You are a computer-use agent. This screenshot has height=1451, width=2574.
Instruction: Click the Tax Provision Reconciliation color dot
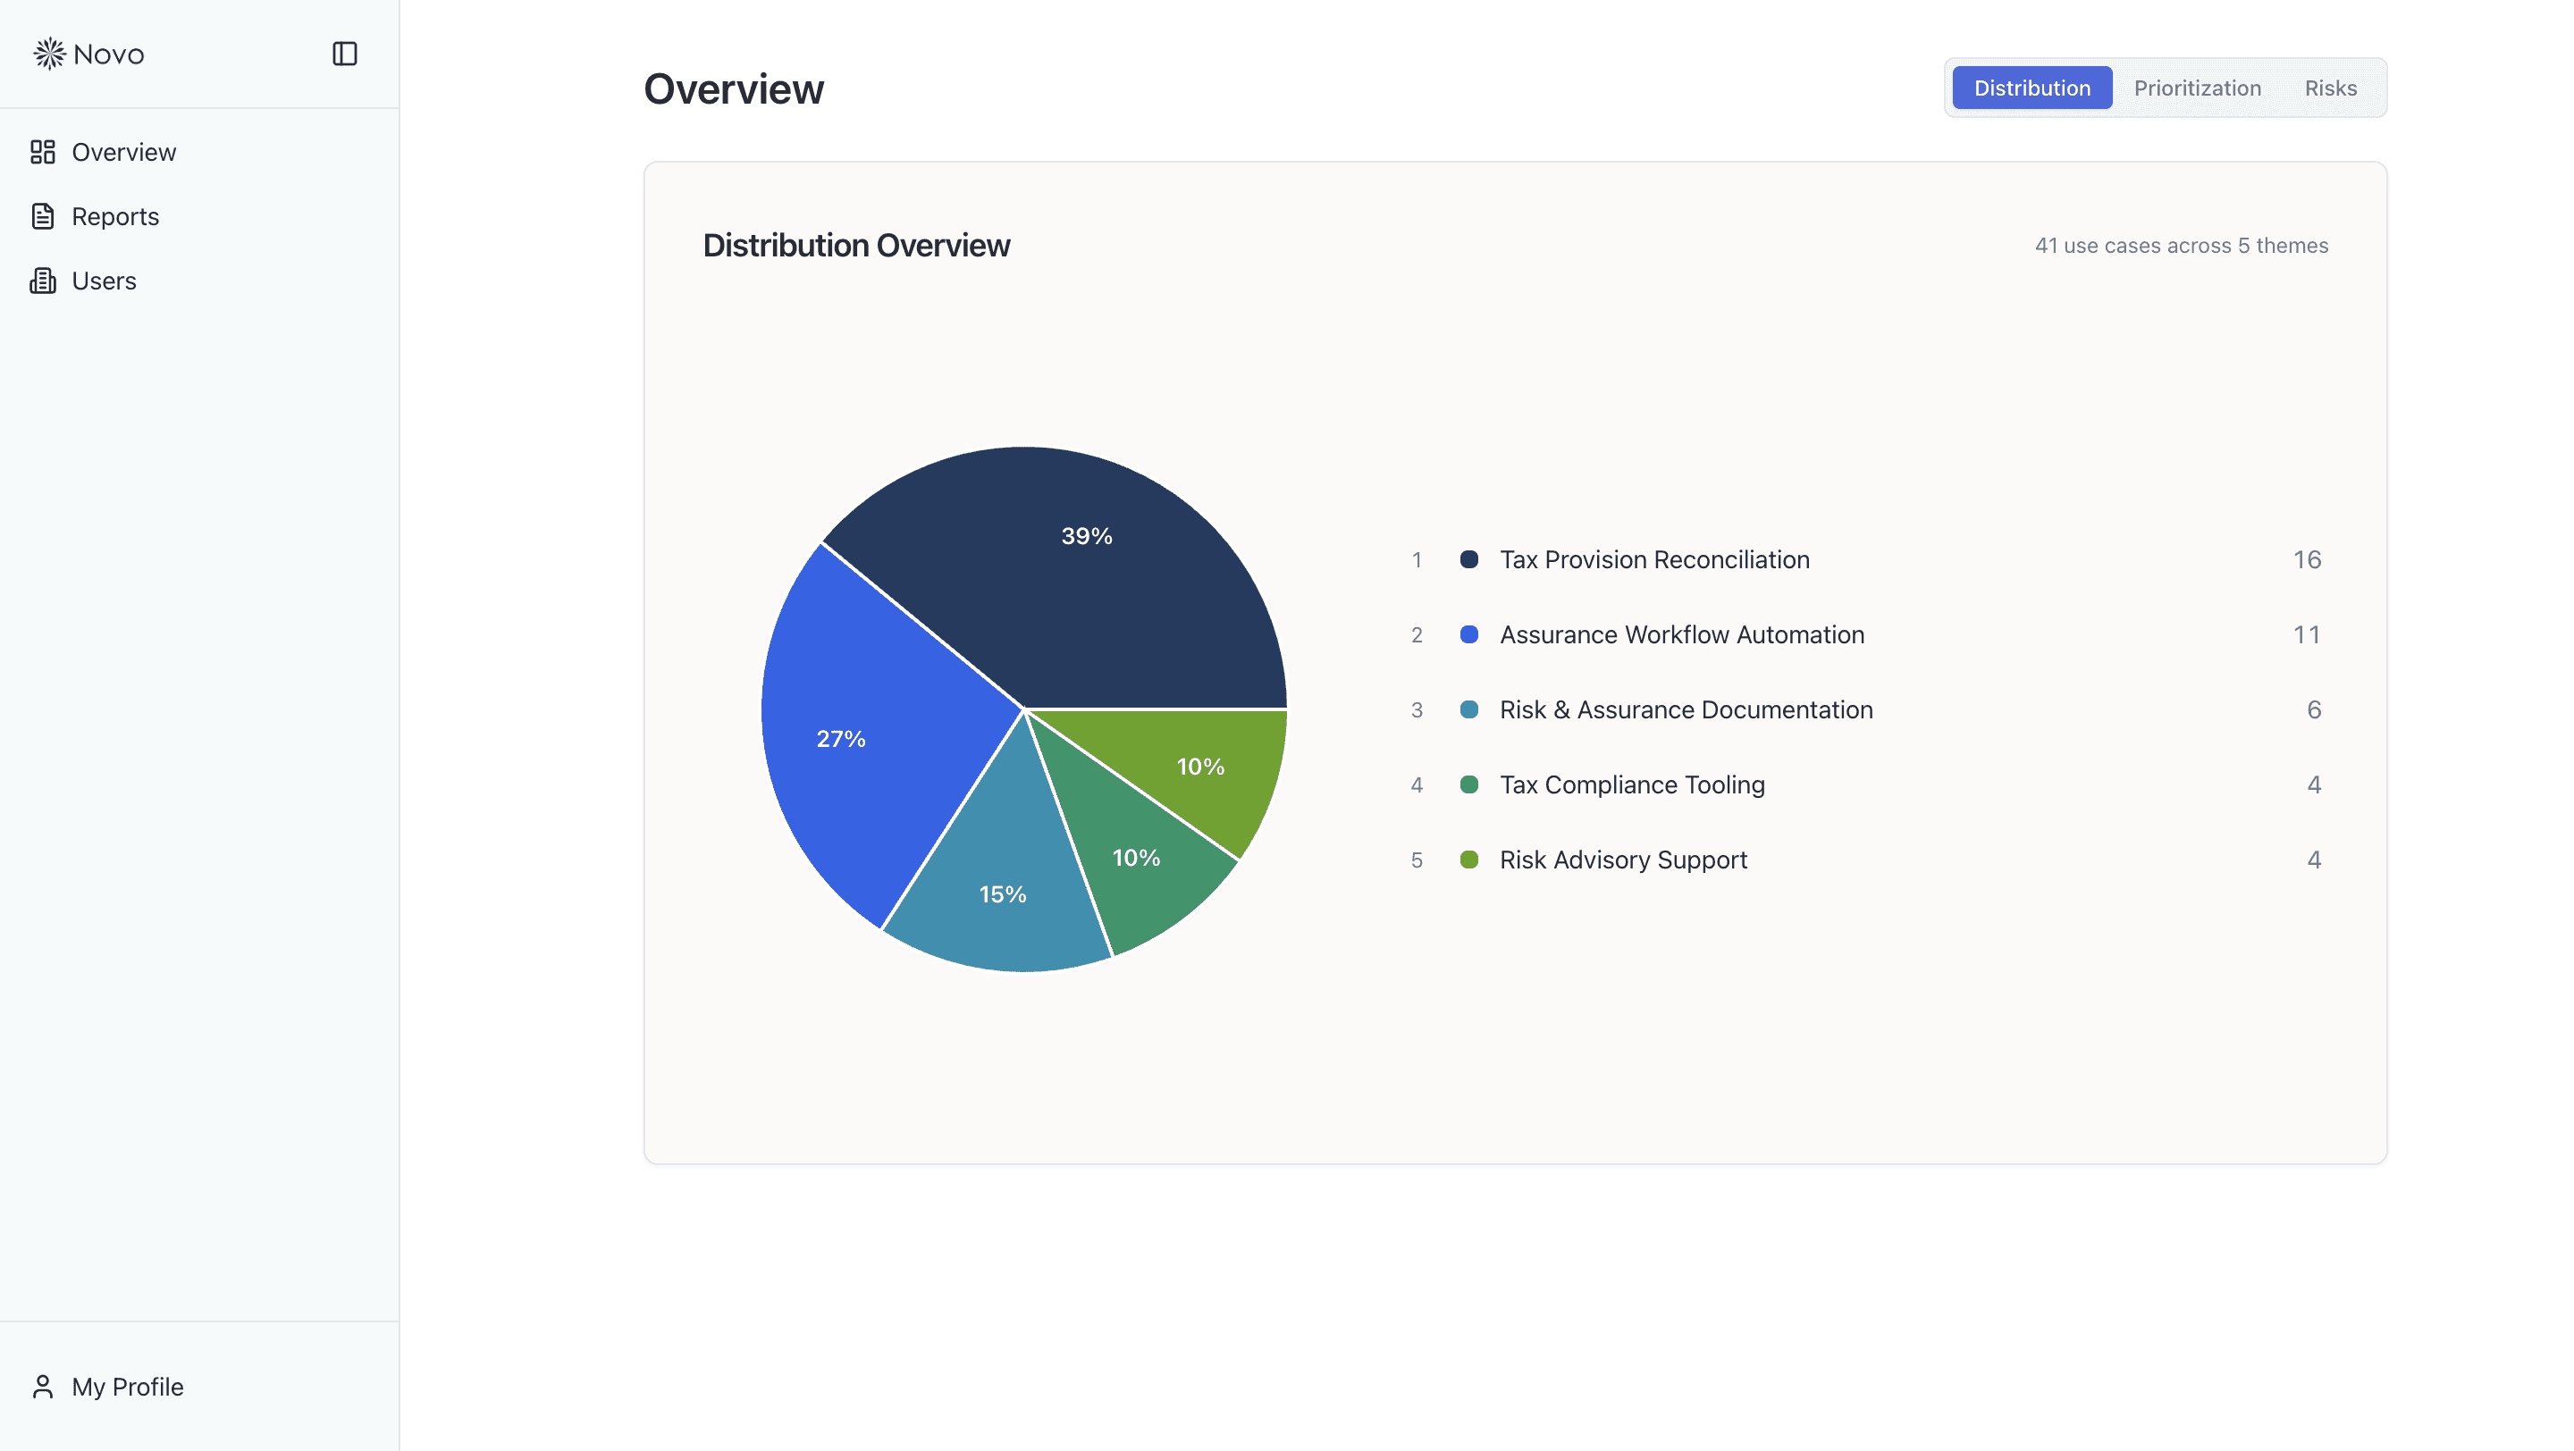[x=1468, y=559]
